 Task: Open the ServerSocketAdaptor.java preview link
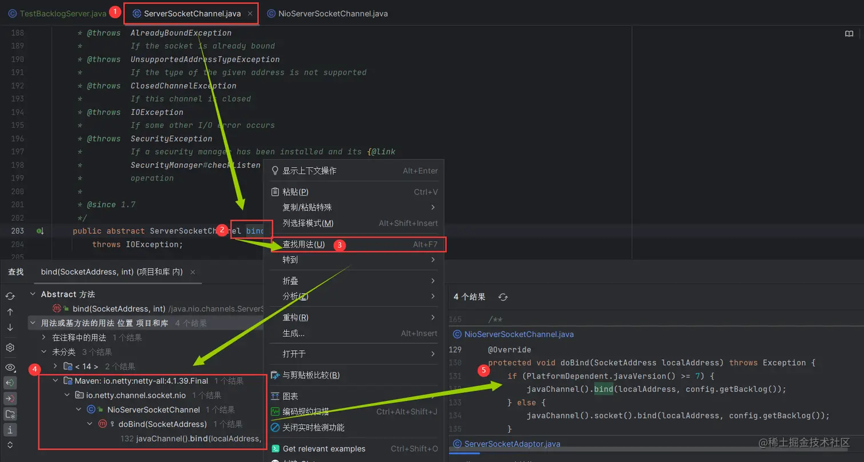coord(512,444)
